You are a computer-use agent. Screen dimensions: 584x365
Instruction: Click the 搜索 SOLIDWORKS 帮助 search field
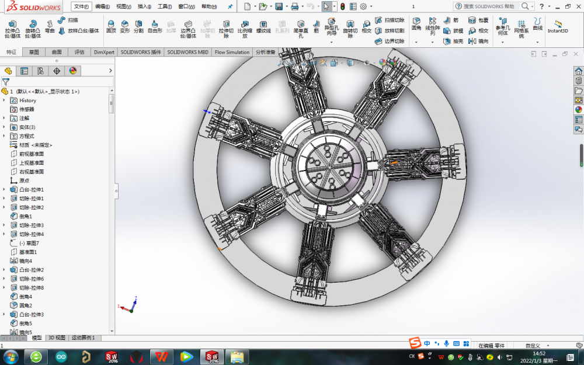tap(489, 6)
